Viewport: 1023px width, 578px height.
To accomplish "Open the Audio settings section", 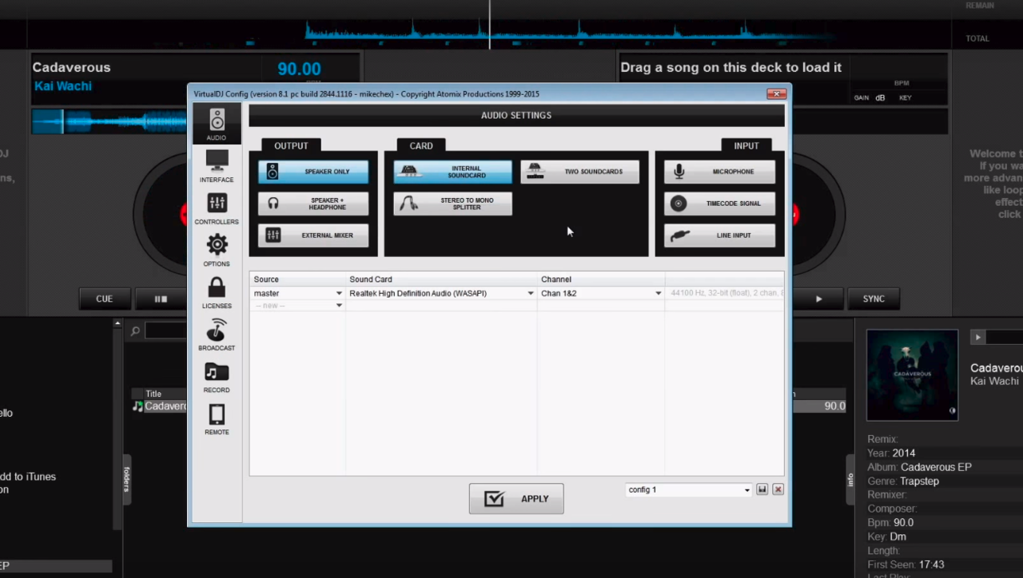I will pyautogui.click(x=217, y=124).
